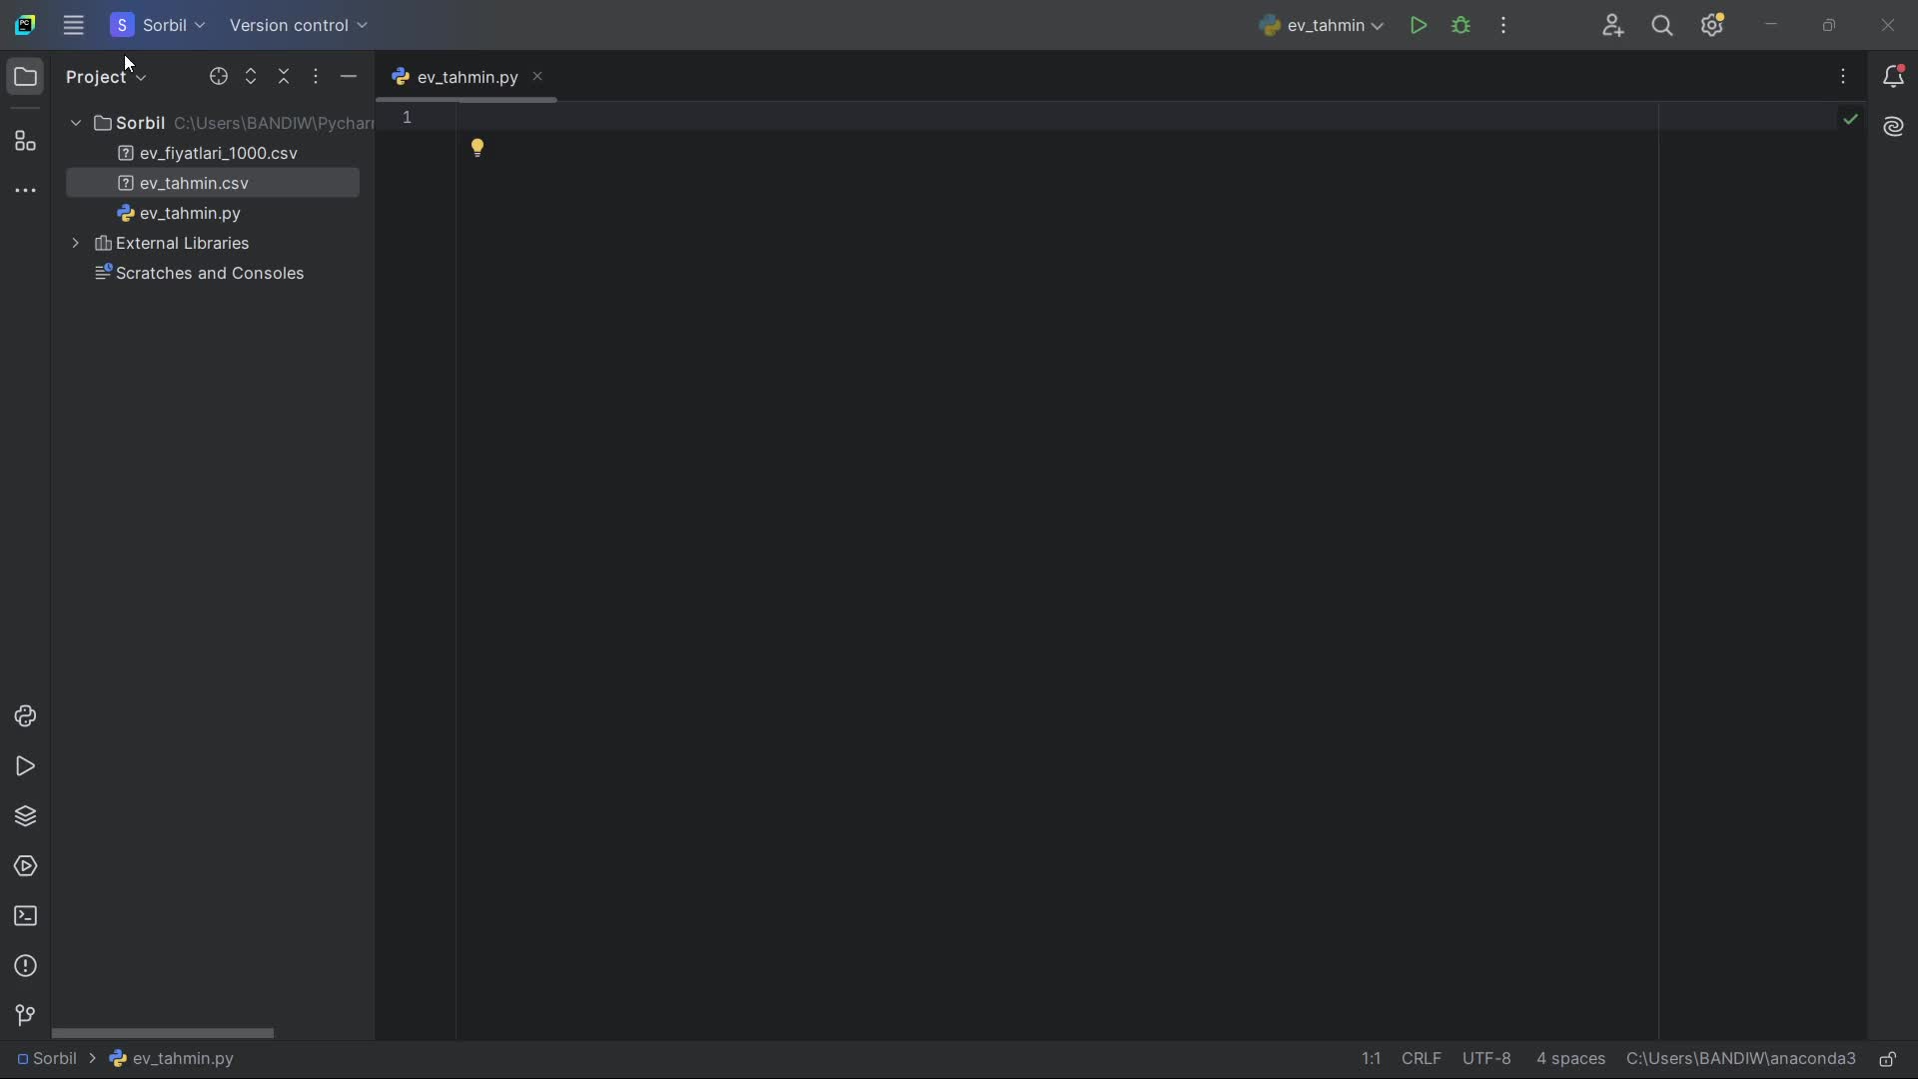Click the inspections green checkmark
The image size is (1918, 1079).
tap(1851, 119)
